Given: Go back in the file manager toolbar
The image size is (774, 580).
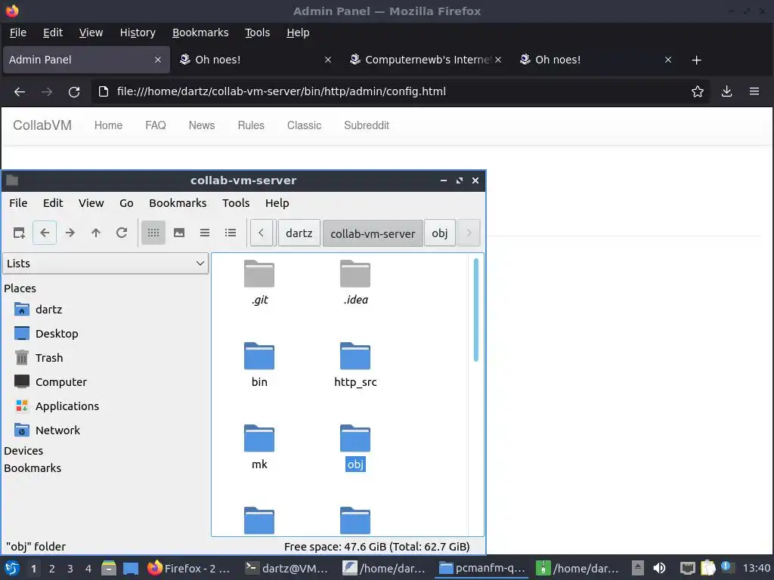Looking at the screenshot, I should click(45, 233).
